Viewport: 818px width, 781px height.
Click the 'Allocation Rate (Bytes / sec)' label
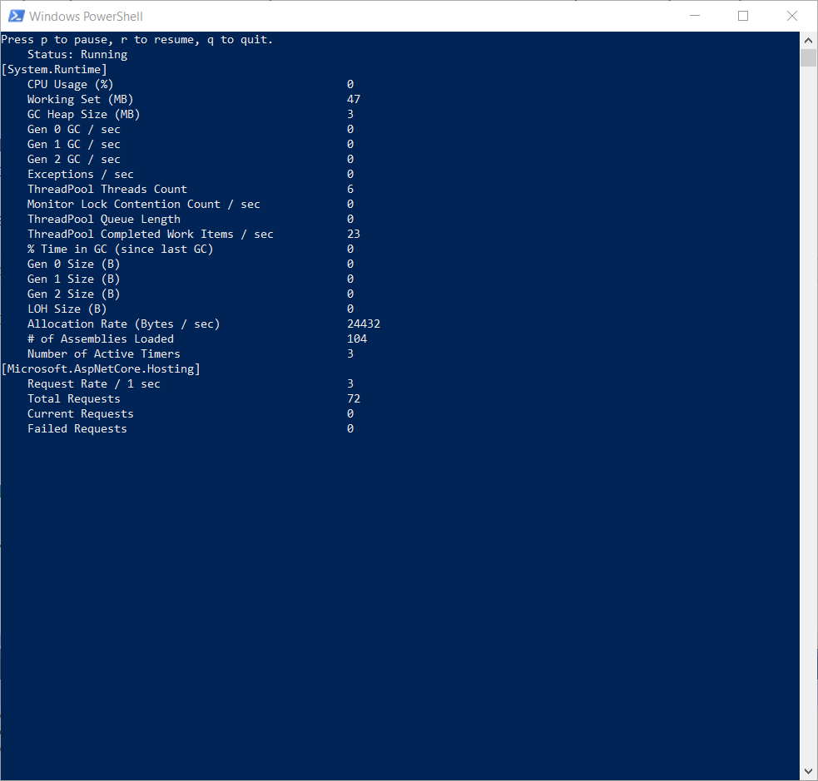pyautogui.click(x=124, y=324)
